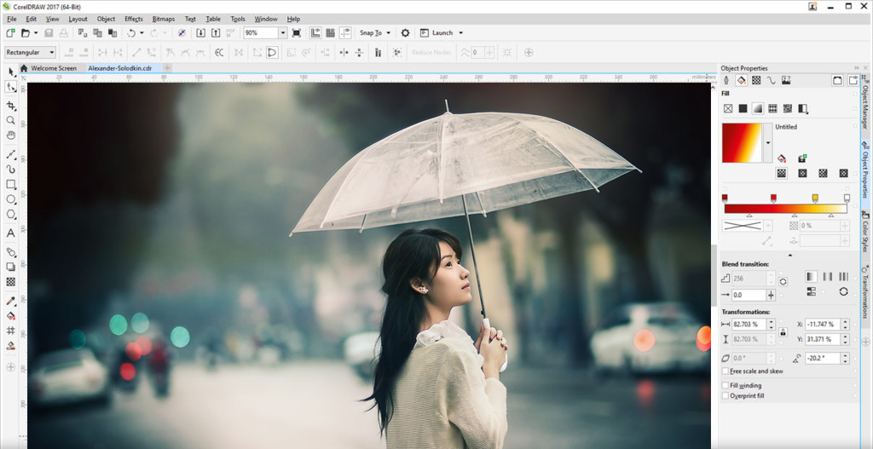The width and height of the screenshot is (873, 449).
Task: Click the Search content icon
Action: click(182, 33)
